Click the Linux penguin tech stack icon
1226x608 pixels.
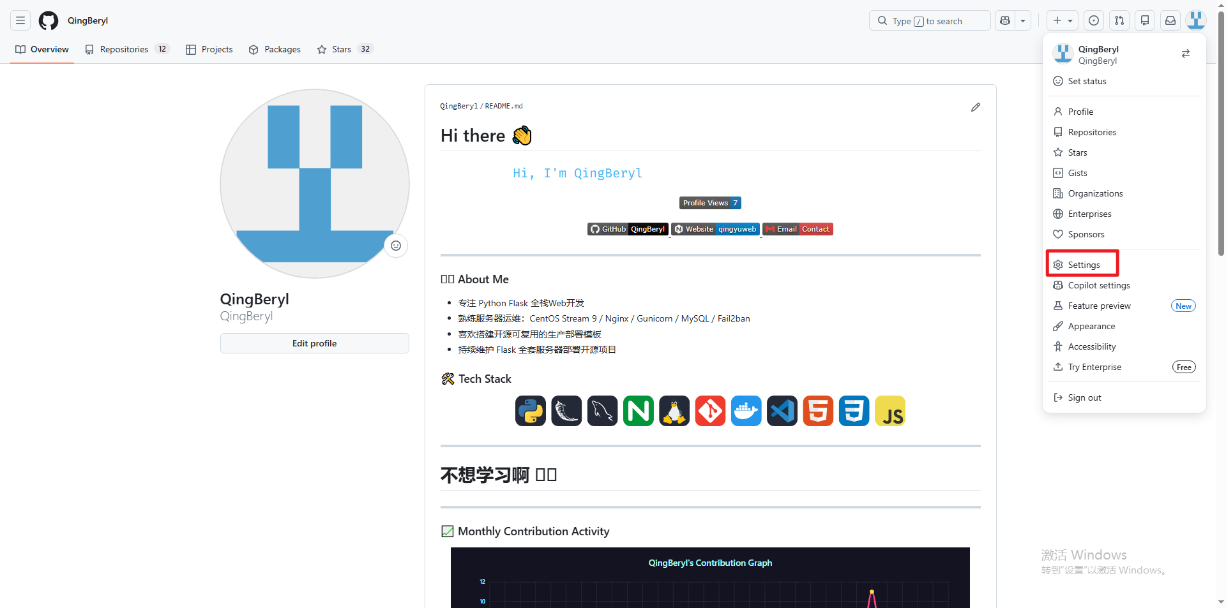pos(674,411)
